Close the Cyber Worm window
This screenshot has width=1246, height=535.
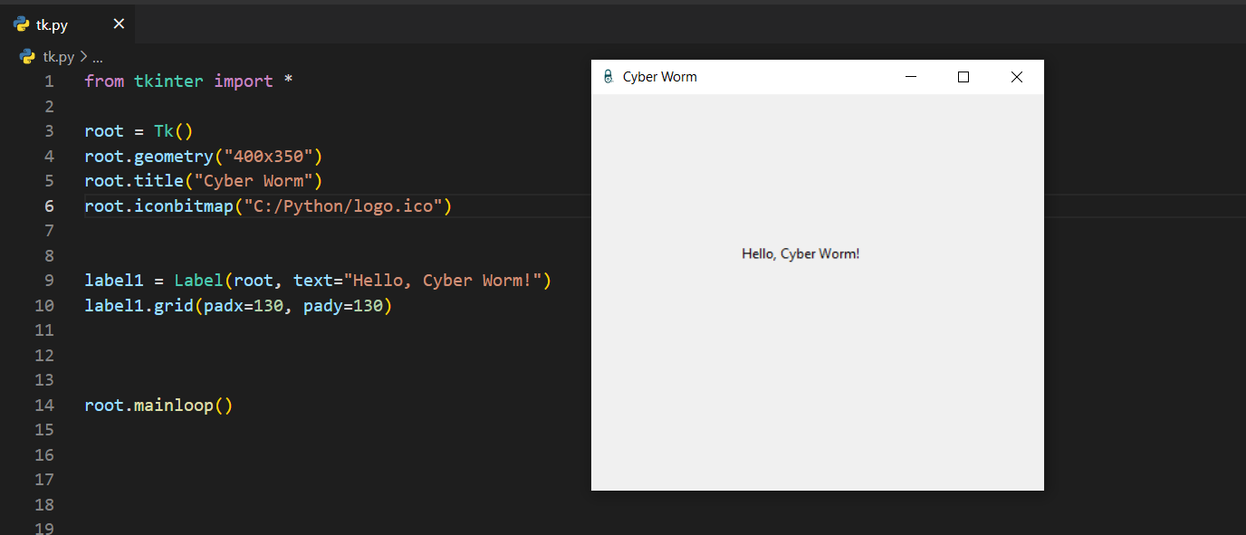tap(1016, 77)
